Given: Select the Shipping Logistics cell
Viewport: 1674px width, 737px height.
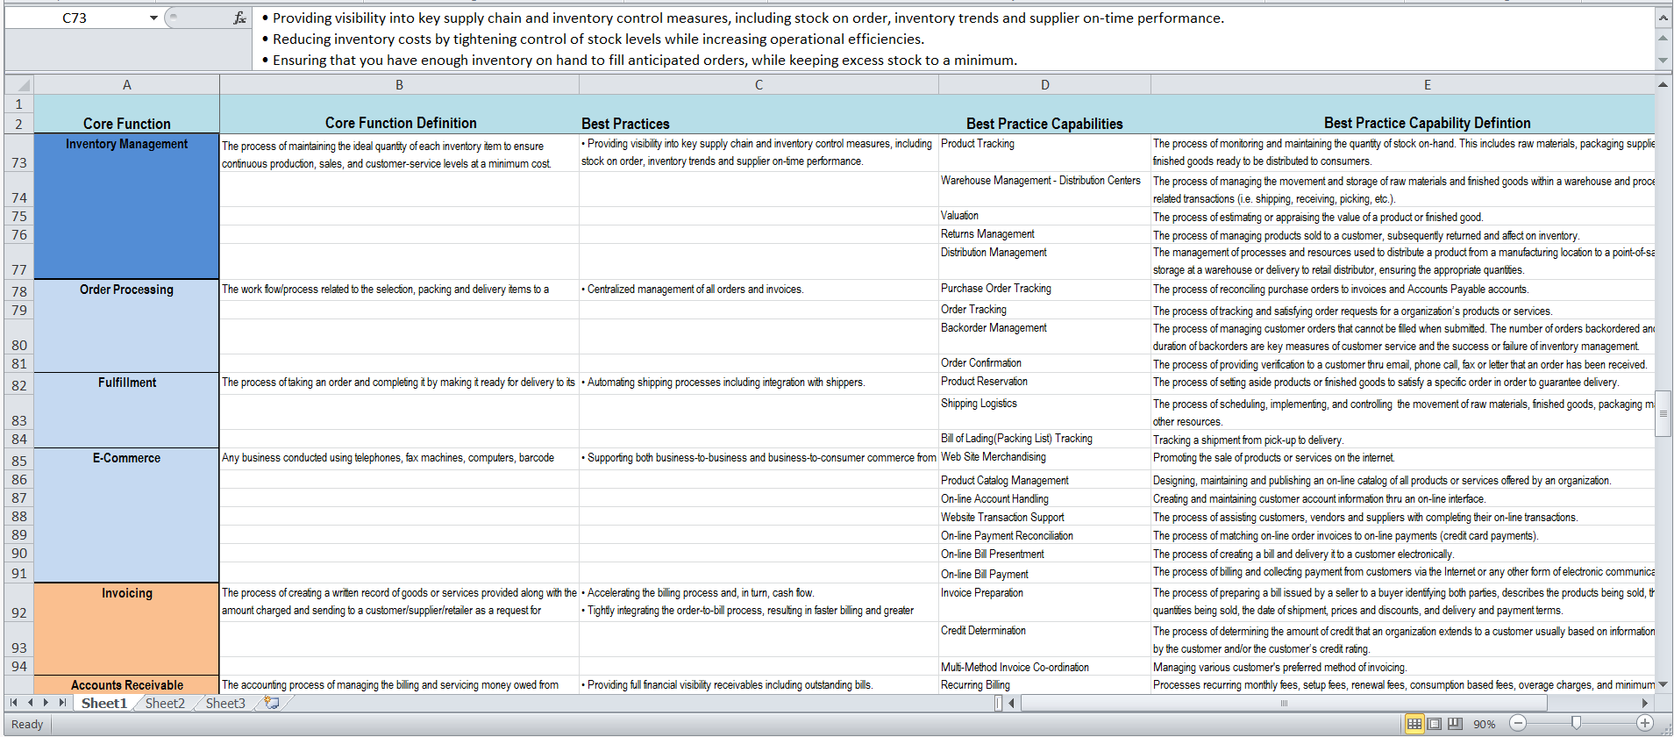Looking at the screenshot, I should (1044, 411).
